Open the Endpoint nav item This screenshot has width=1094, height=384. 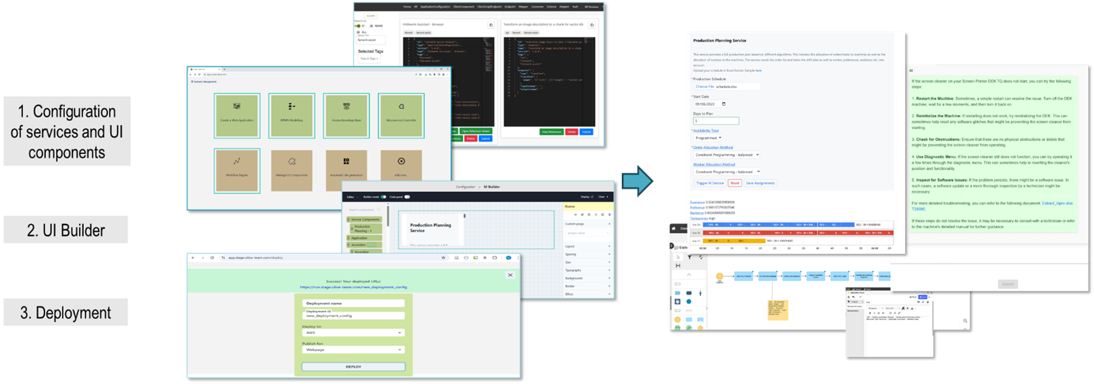click(x=510, y=7)
